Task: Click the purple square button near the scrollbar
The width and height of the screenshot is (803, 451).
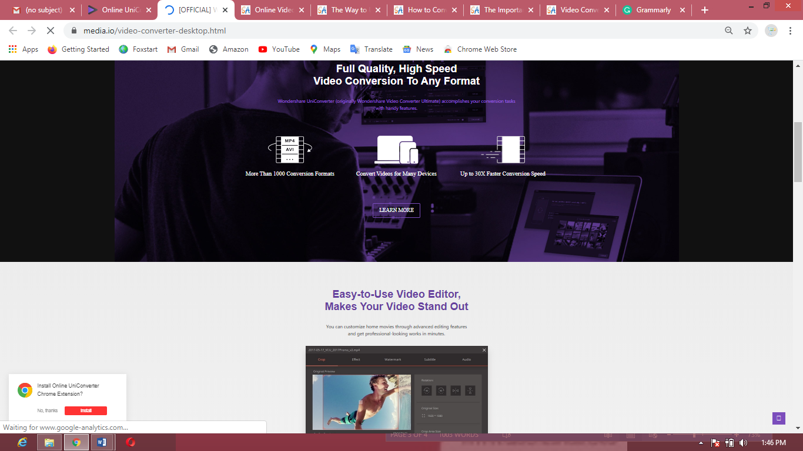Action: point(779,418)
